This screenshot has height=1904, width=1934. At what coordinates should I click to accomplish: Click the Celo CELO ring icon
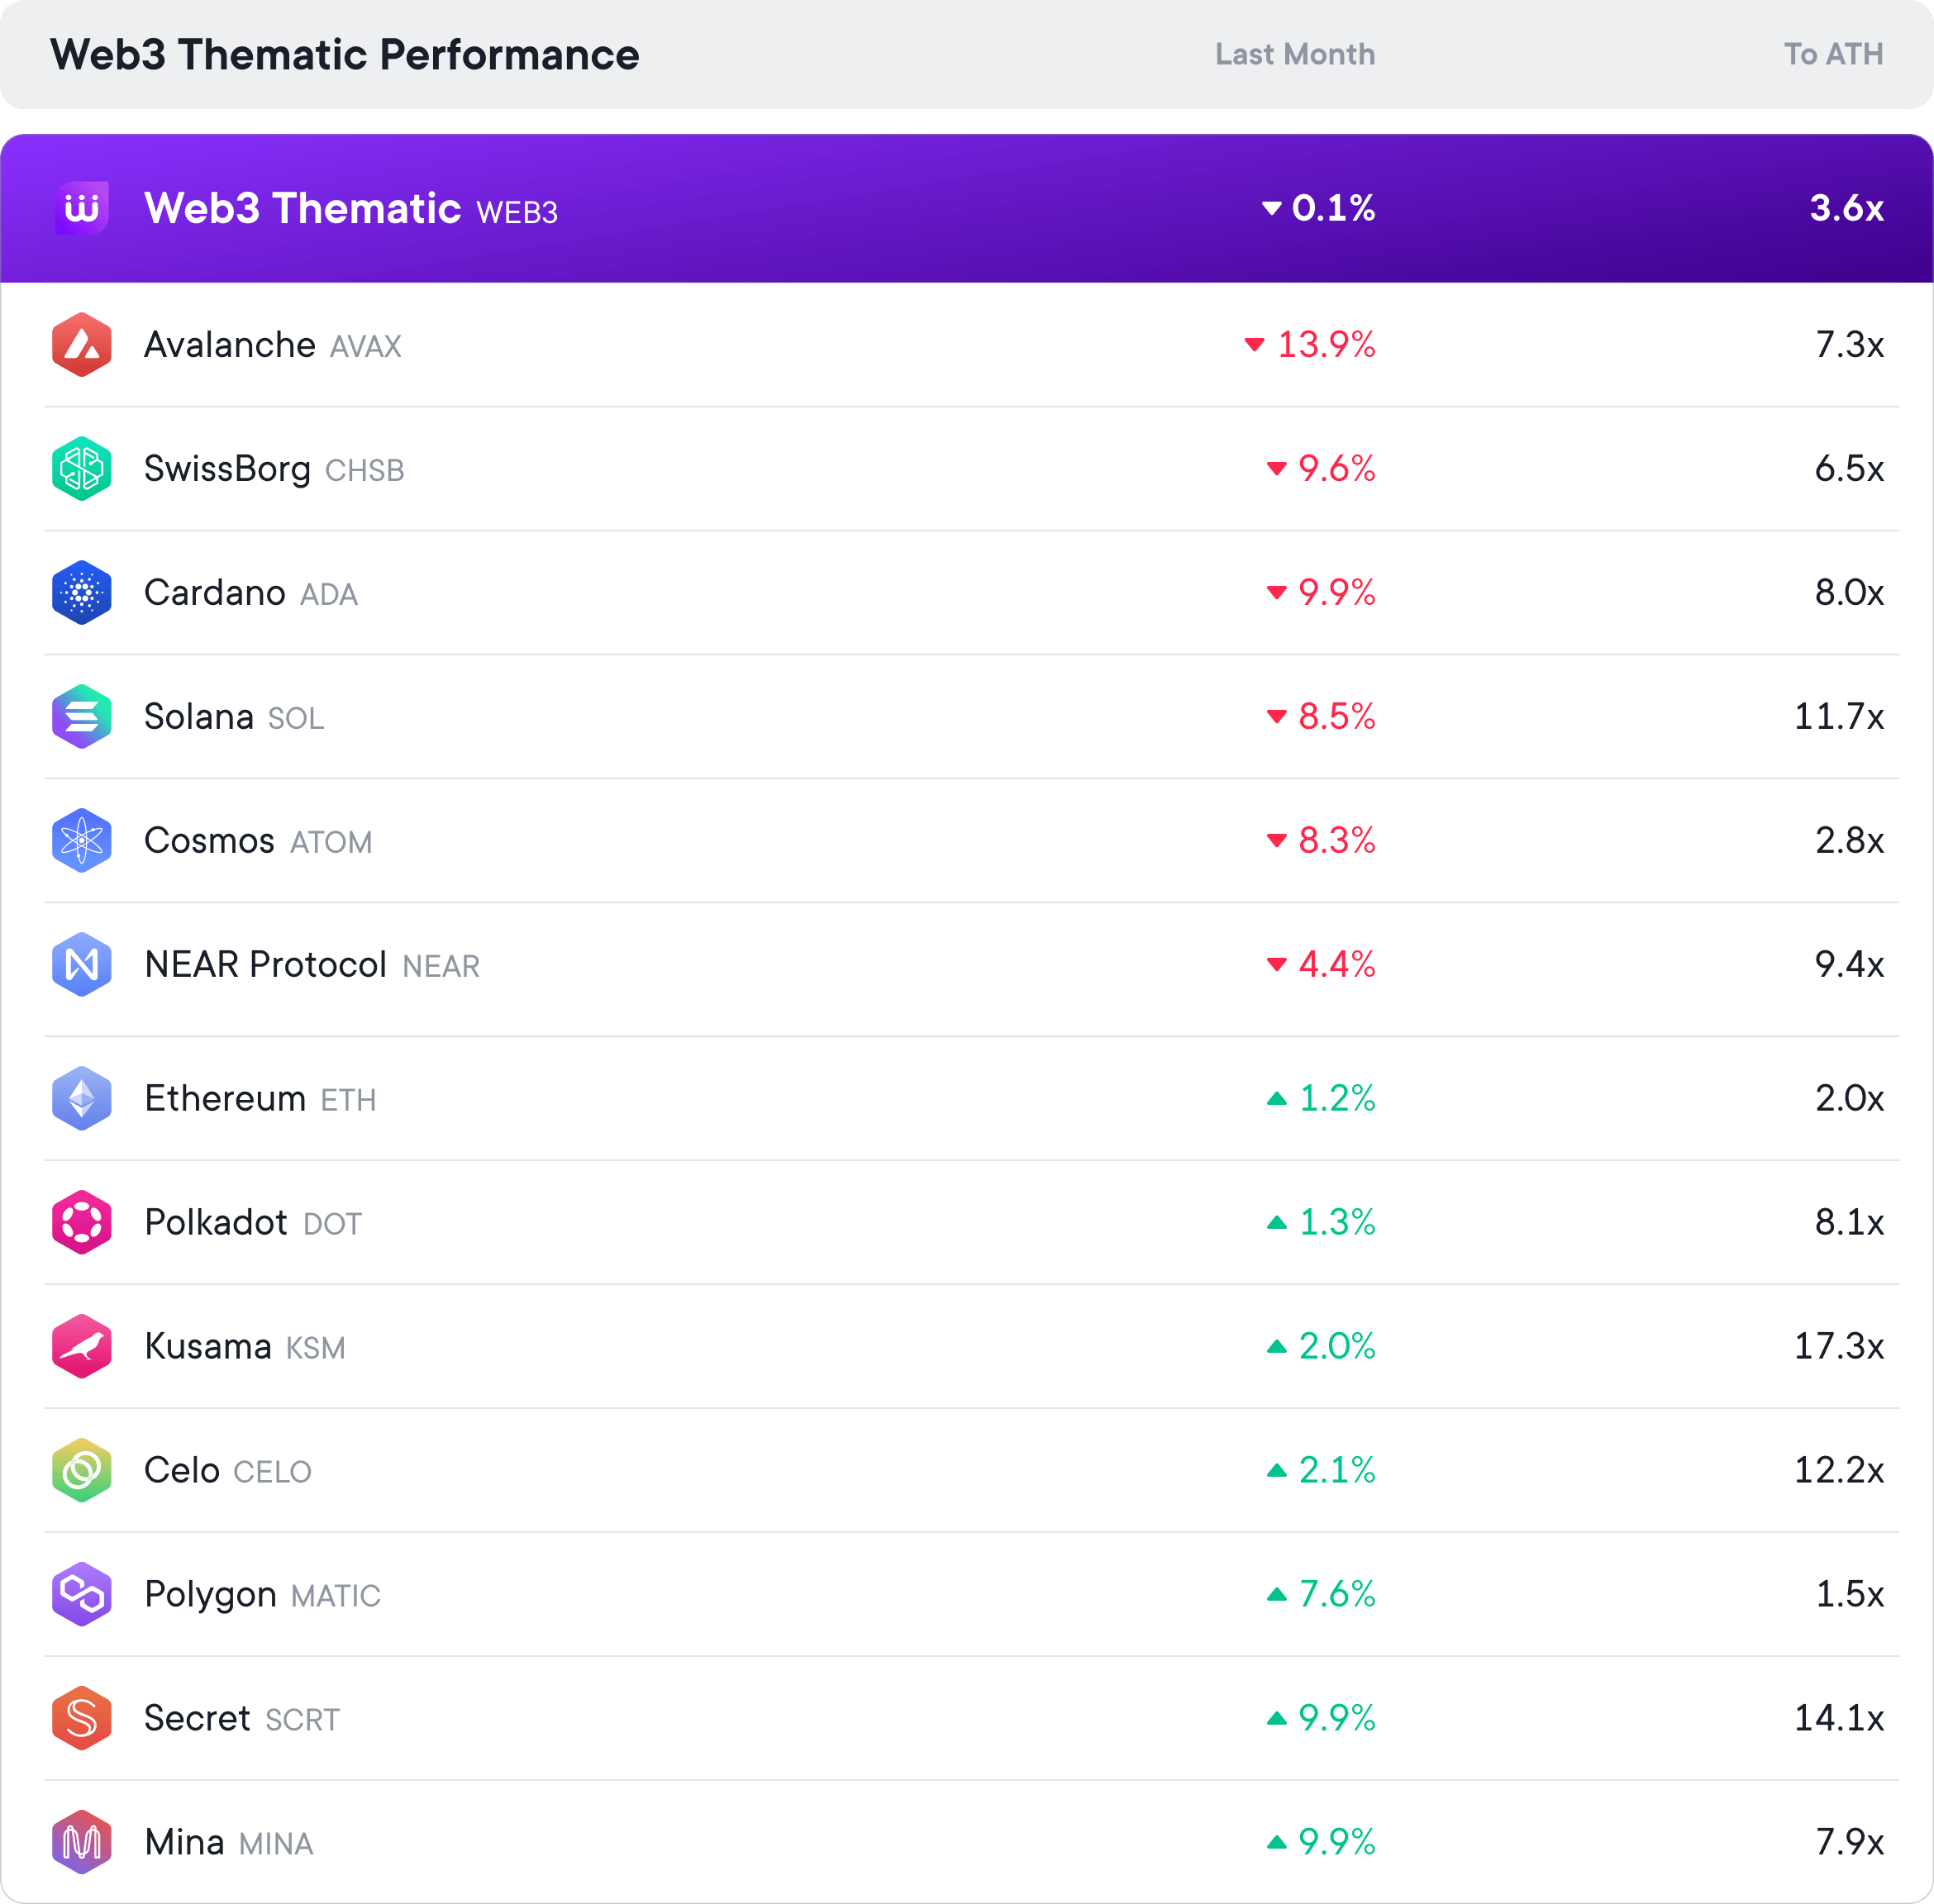(81, 1471)
